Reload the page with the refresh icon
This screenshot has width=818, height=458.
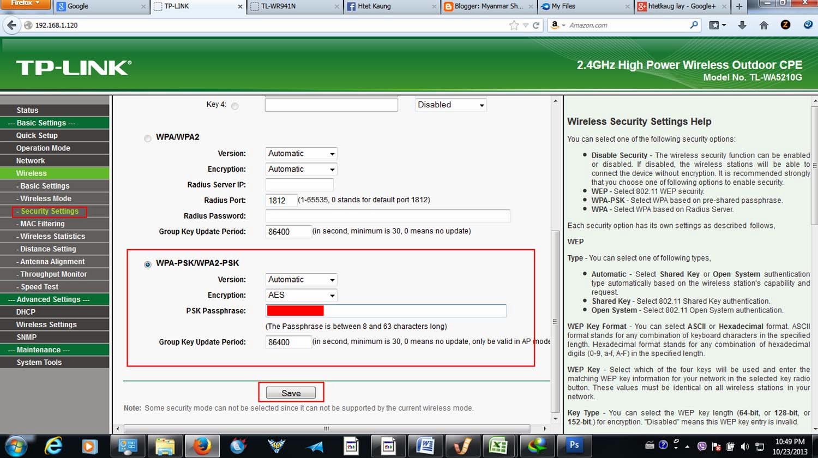[536, 25]
